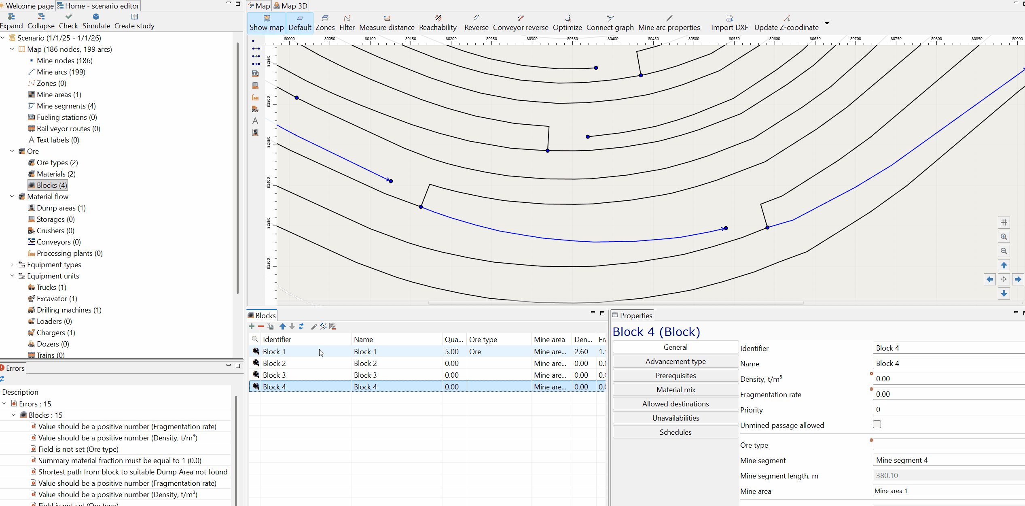Select the add mine node tool

click(x=253, y=41)
